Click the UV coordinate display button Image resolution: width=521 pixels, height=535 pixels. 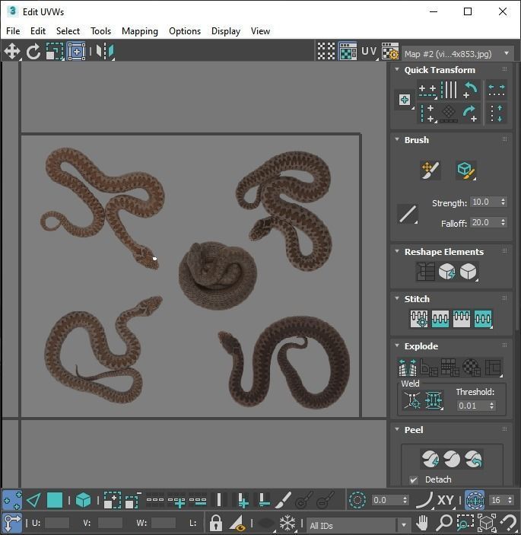pos(369,52)
